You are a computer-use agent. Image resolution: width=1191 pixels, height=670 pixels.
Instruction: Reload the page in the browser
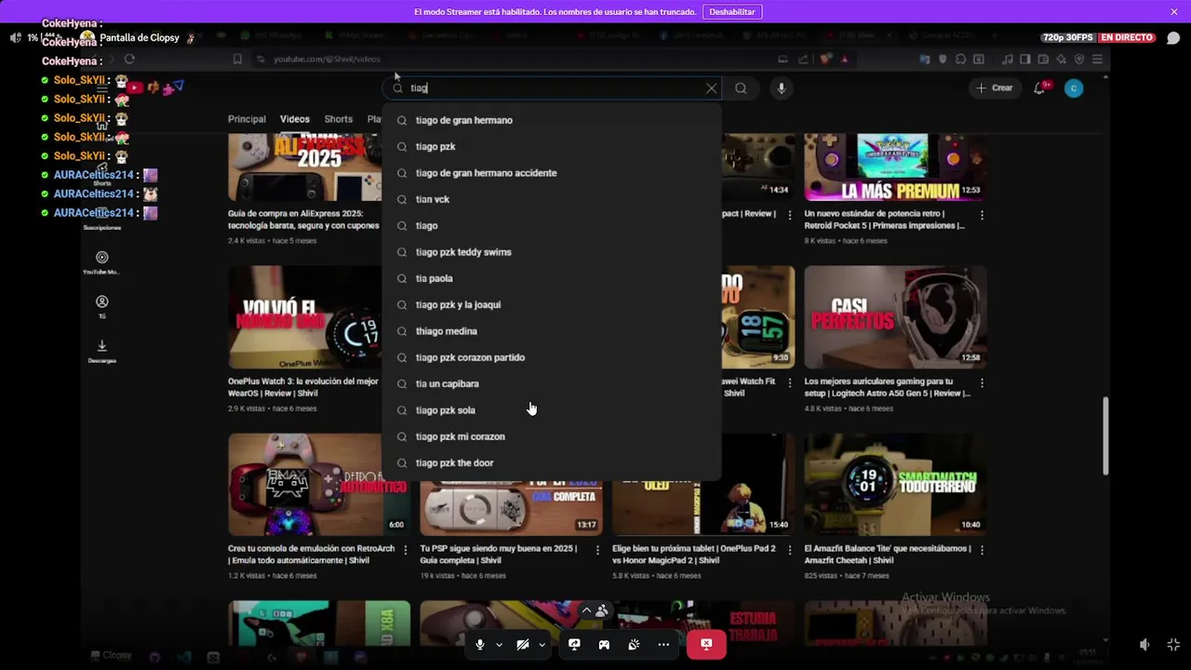pos(129,60)
